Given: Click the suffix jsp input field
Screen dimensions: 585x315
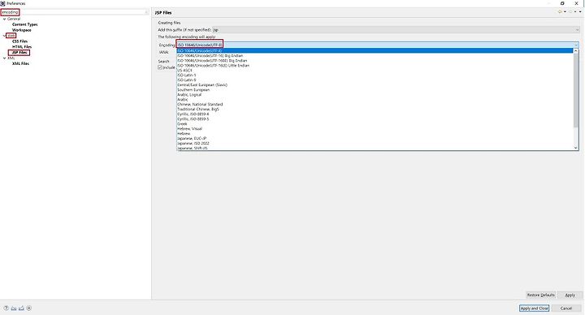Looking at the screenshot, I should 396,30.
